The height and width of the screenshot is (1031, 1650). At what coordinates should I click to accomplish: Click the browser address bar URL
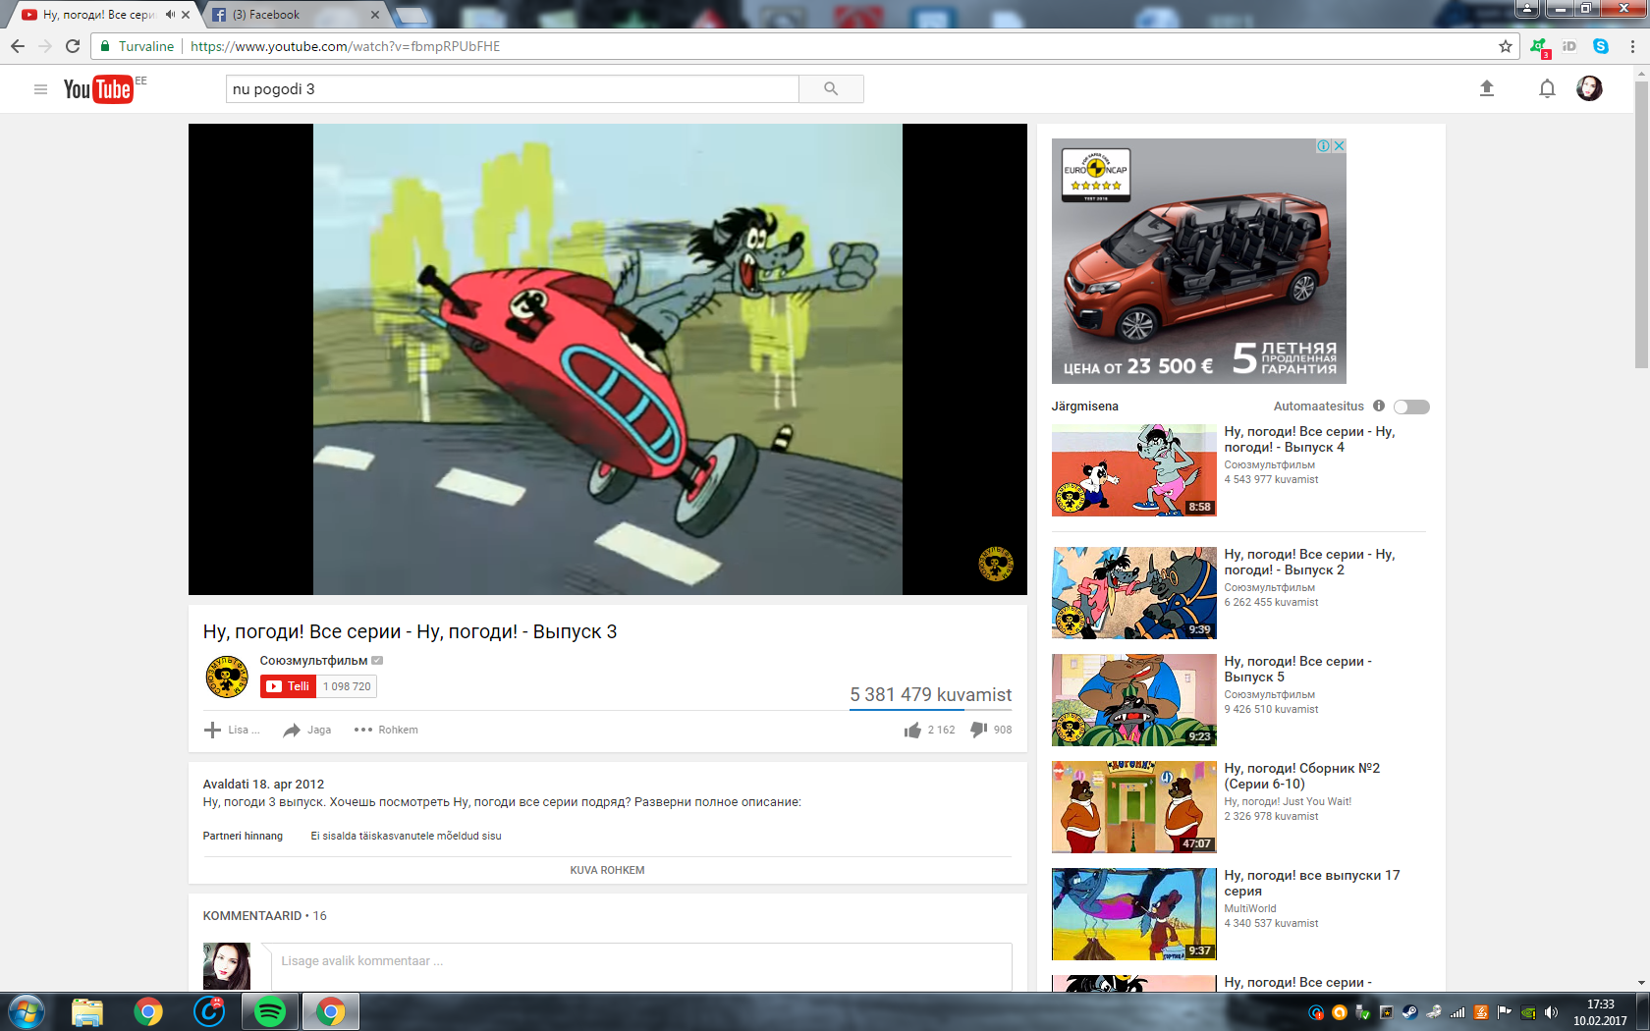345,46
